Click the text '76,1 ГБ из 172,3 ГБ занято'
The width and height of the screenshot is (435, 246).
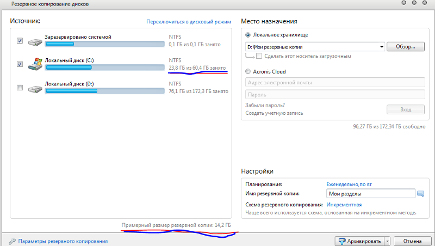198,91
